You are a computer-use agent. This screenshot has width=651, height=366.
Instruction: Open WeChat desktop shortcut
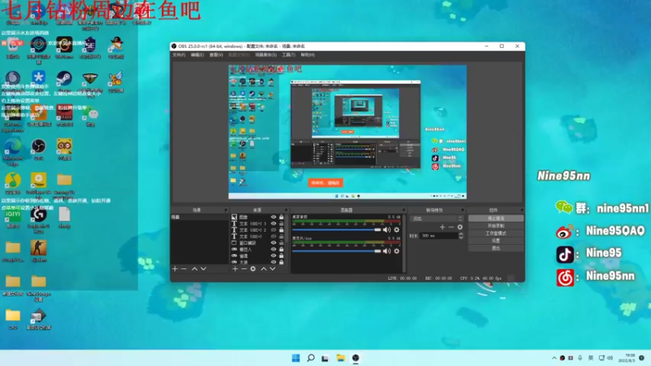point(90,115)
